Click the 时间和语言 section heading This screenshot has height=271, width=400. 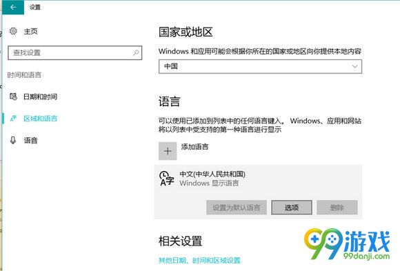pyautogui.click(x=24, y=75)
